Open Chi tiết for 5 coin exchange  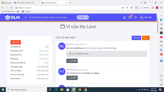point(72,78)
